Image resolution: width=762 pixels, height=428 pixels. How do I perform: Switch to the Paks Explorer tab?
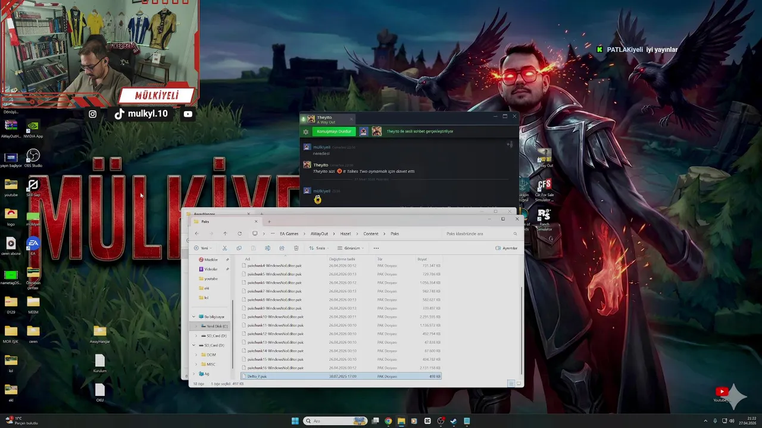(x=225, y=221)
